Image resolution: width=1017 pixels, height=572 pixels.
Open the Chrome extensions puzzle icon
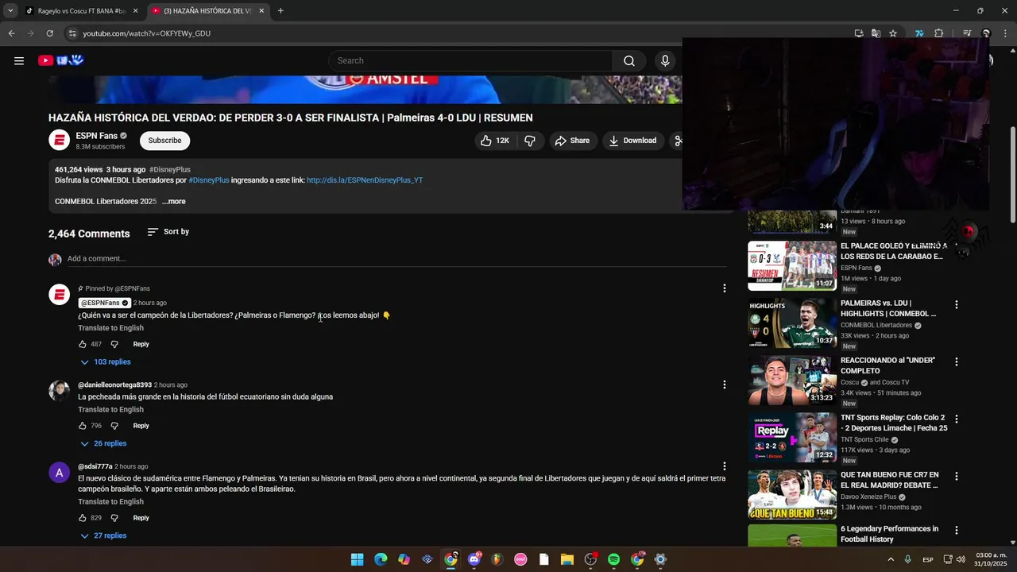tap(938, 33)
